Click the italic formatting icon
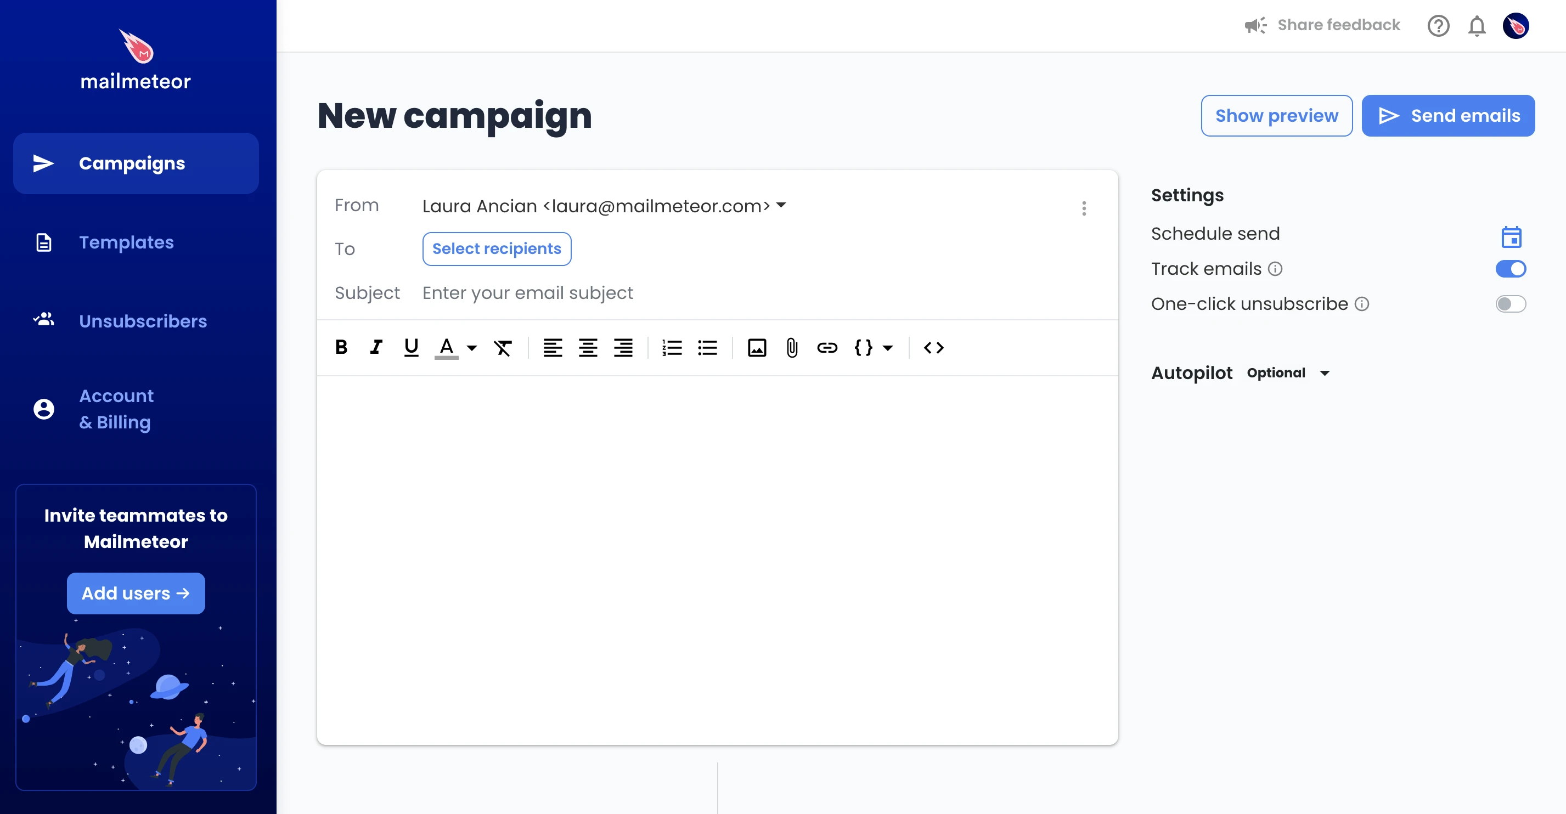The image size is (1566, 814). (x=376, y=348)
